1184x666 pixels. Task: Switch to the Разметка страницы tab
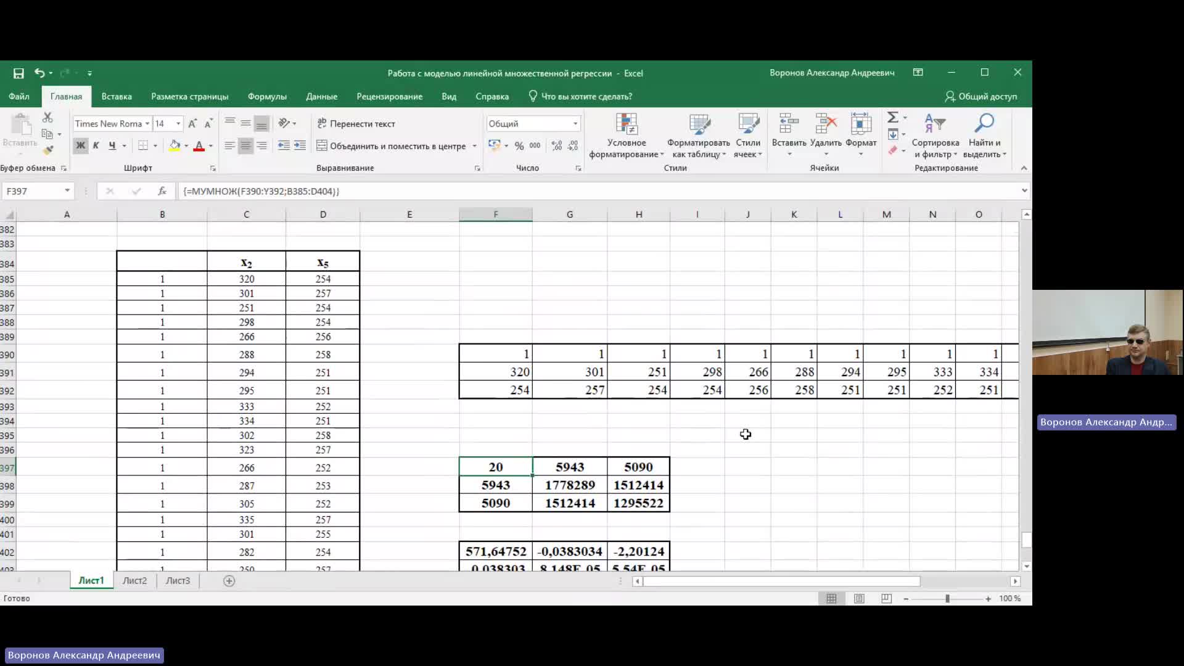(x=190, y=96)
